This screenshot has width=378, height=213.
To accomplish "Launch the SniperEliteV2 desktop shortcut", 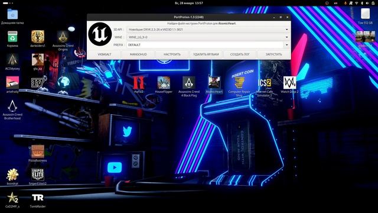I will coord(38,175).
